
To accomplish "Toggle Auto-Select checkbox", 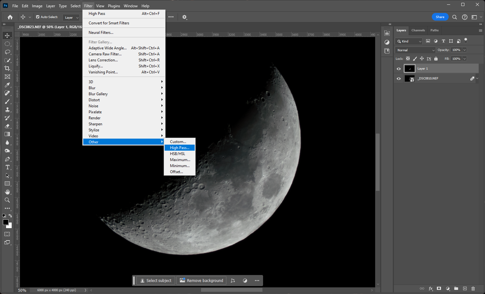I will (38, 17).
